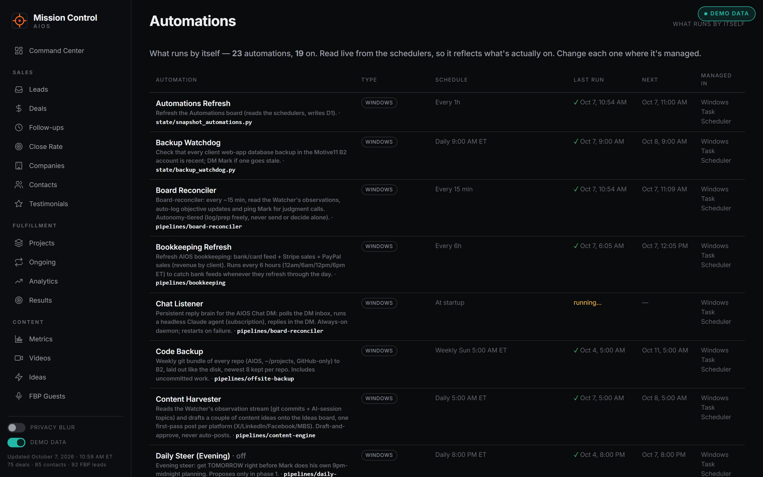The image size is (763, 477).
Task: Click the FBP Guests microphone icon
Action: pyautogui.click(x=19, y=396)
